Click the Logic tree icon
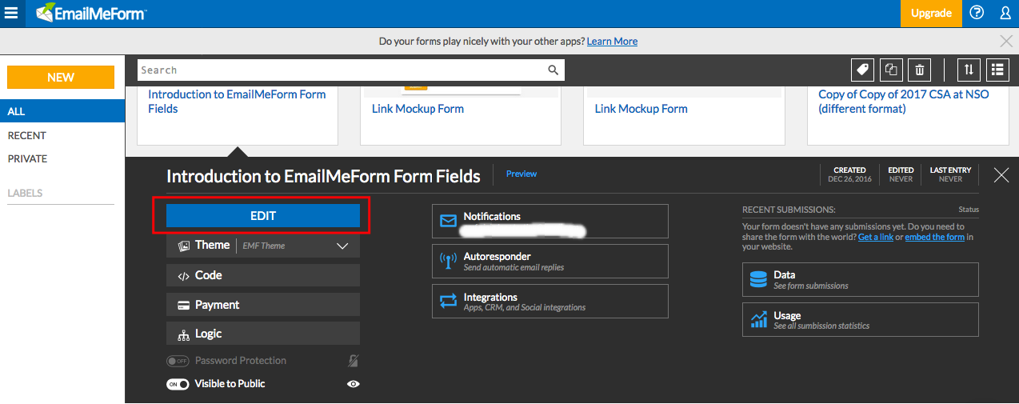The width and height of the screenshot is (1019, 404). [184, 334]
